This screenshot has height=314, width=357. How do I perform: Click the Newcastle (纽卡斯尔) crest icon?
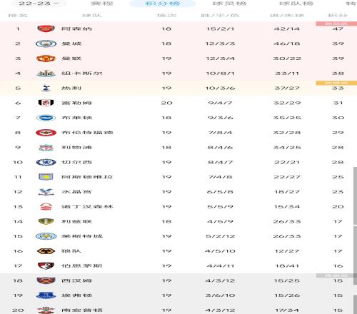pyautogui.click(x=46, y=74)
